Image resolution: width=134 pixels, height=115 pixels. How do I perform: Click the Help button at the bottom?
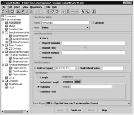point(104,110)
